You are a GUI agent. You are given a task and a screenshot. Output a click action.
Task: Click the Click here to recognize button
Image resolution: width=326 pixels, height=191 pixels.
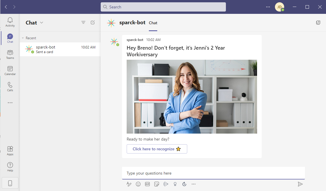point(157,149)
